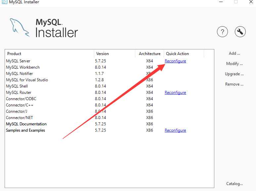Select the MySQL Shell row
This screenshot has height=191, width=256.
(x=109, y=86)
